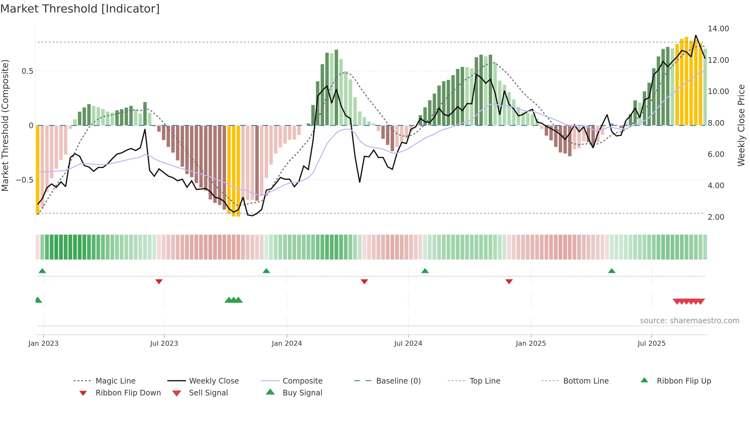Click the Jan 2023 x-axis label
Image resolution: width=750 pixels, height=422 pixels.
(x=43, y=343)
